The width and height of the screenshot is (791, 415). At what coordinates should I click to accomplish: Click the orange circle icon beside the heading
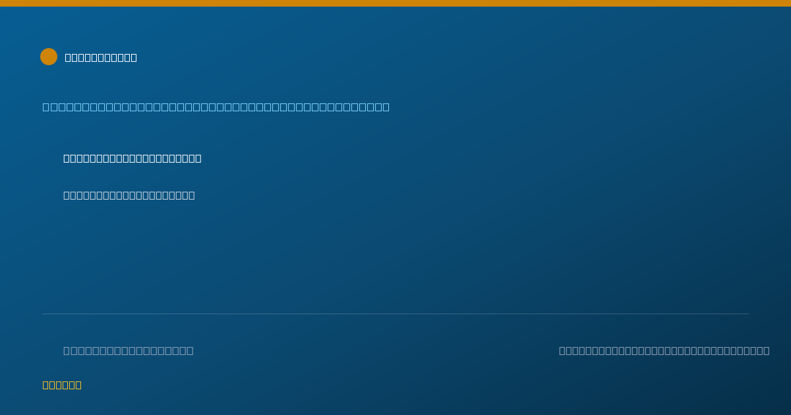[49, 57]
